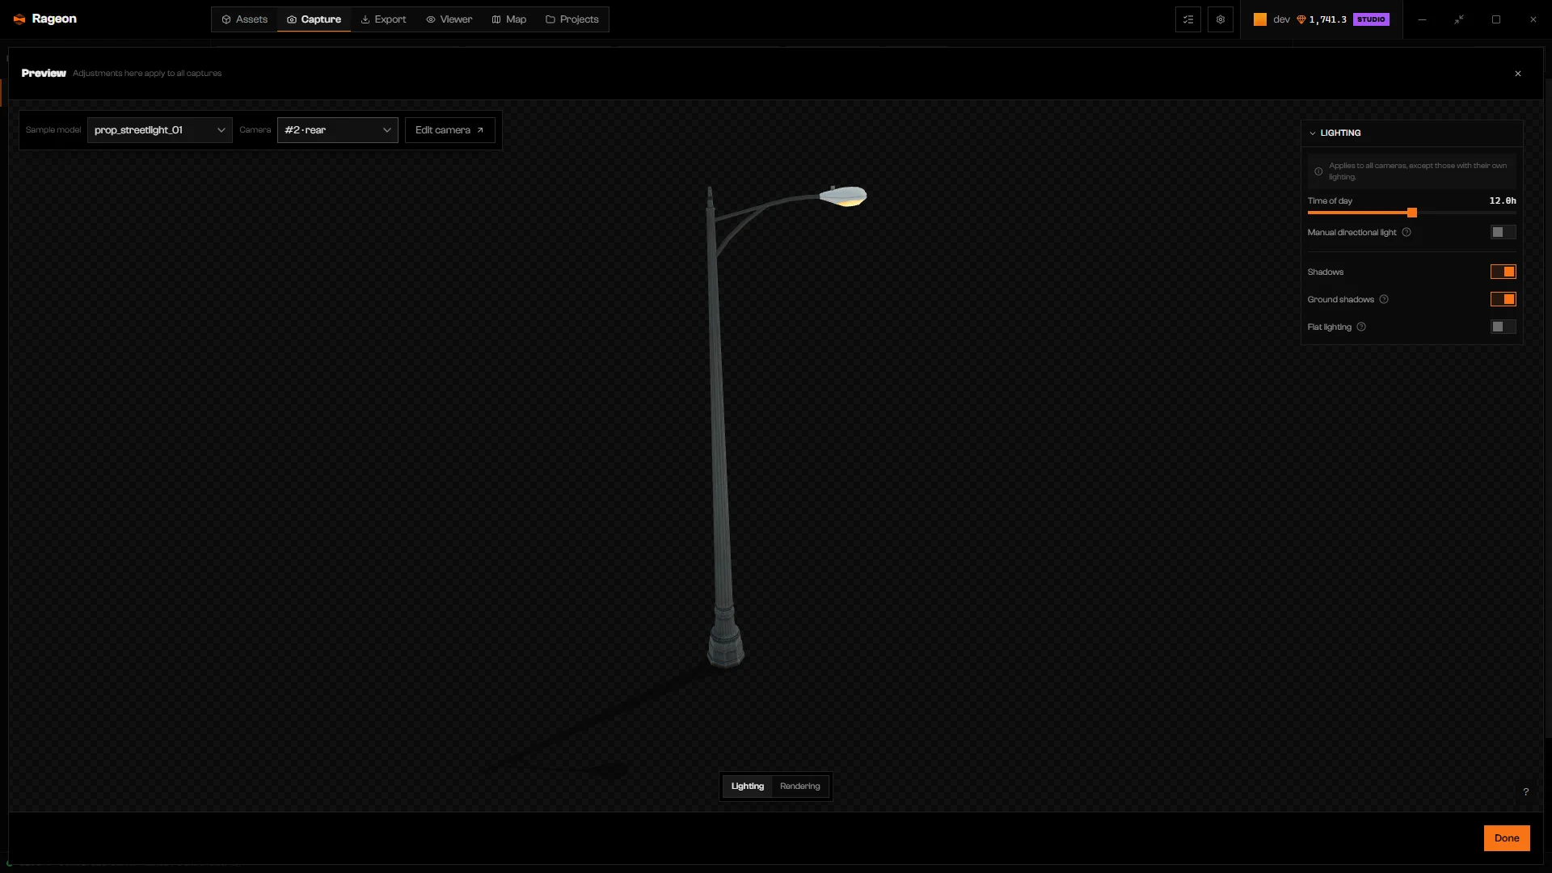Image resolution: width=1552 pixels, height=873 pixels.
Task: Enable Manual directional light toggle
Action: [x=1503, y=233]
